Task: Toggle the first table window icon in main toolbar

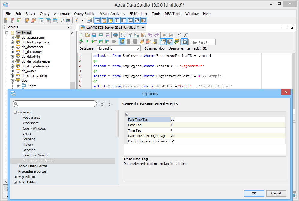Action: coord(97,20)
